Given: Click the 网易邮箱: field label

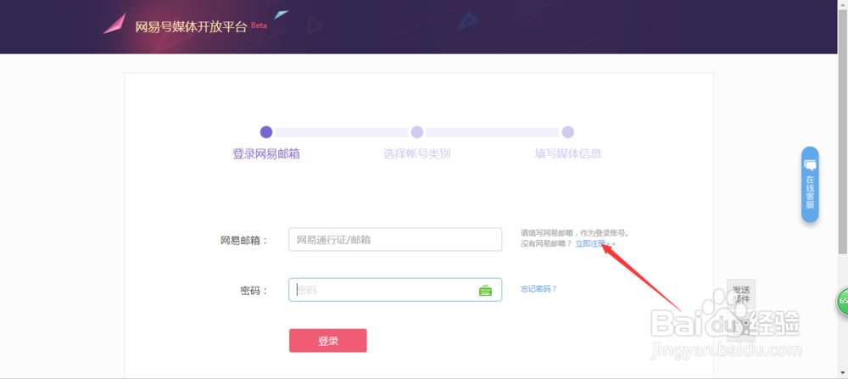Looking at the screenshot, I should 244,241.
